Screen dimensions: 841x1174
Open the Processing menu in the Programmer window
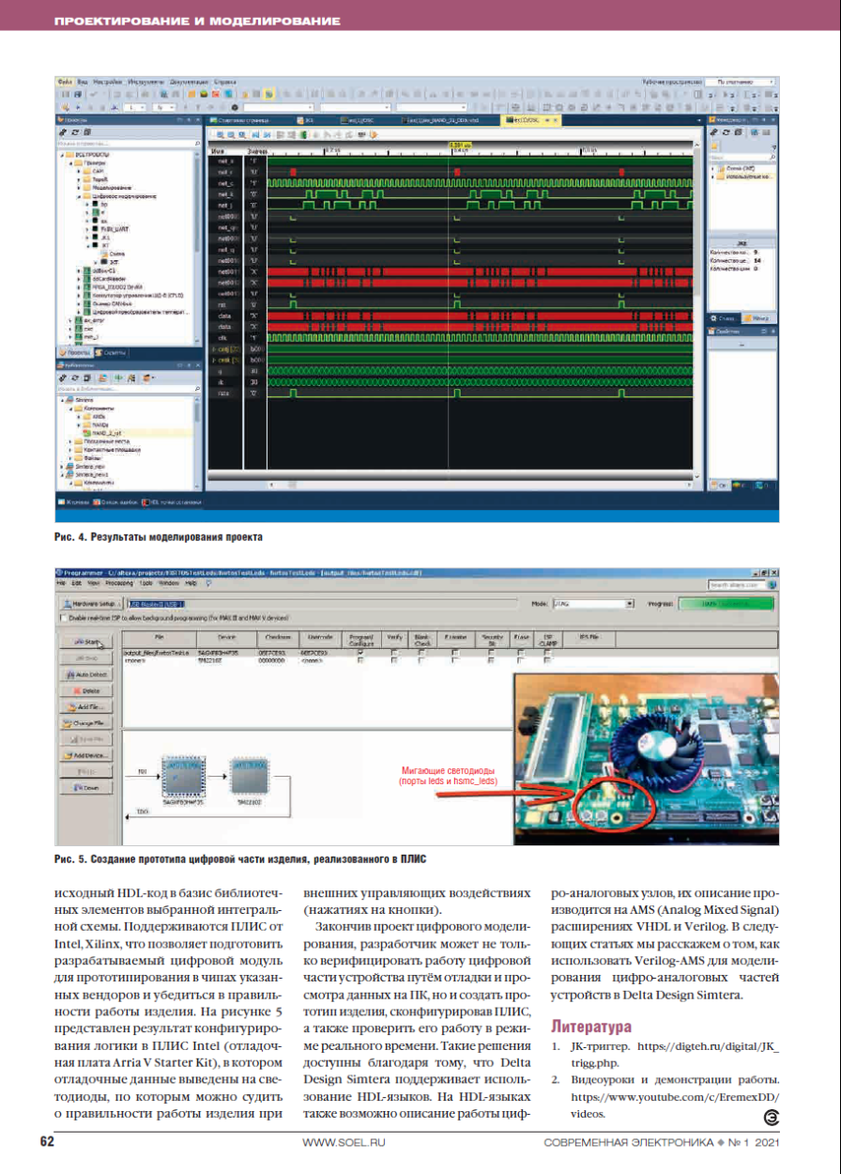pos(118,583)
